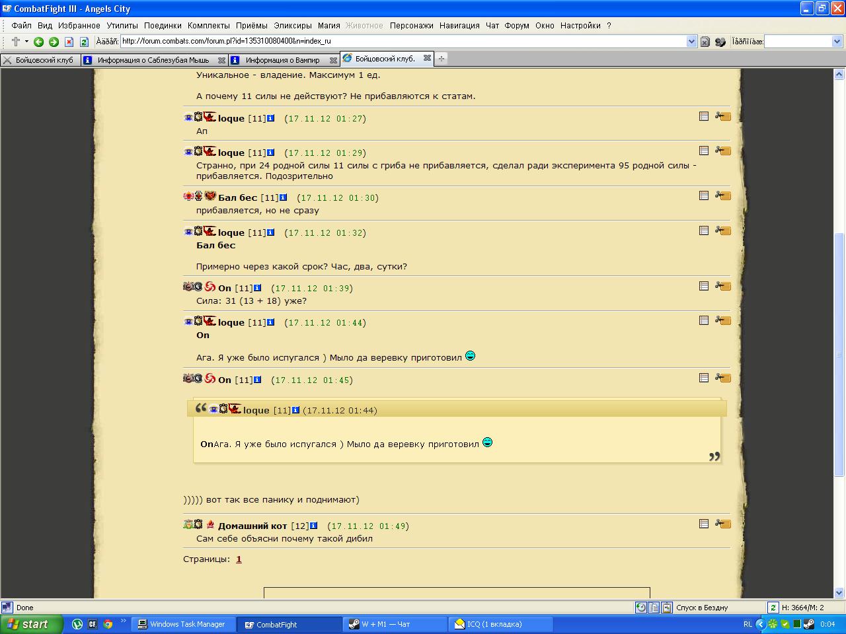Close the Информация о Саблезубая Мышь tab

coord(221,60)
